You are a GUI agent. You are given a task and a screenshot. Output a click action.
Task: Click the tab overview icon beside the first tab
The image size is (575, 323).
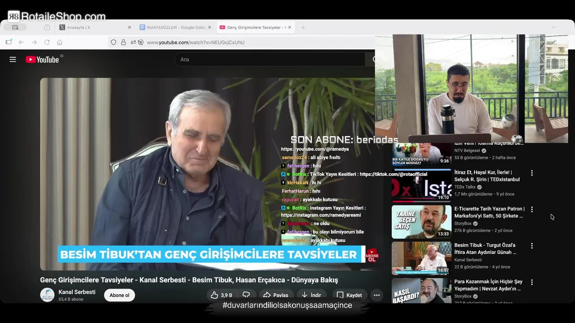(47, 27)
